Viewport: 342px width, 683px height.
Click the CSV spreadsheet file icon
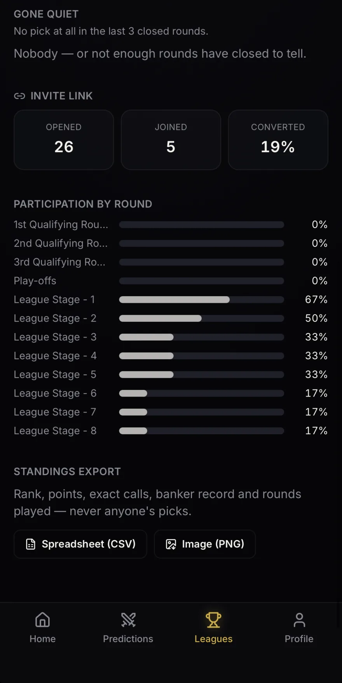coord(30,544)
